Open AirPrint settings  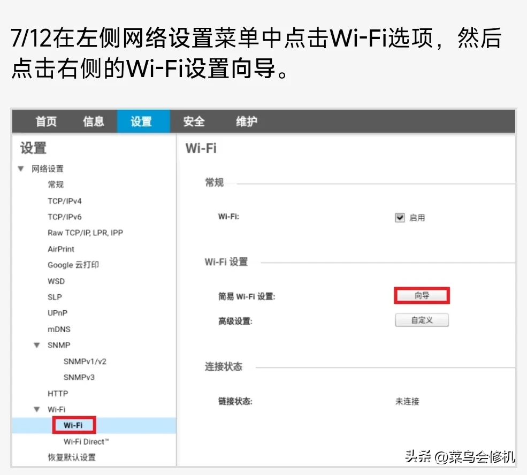click(61, 249)
